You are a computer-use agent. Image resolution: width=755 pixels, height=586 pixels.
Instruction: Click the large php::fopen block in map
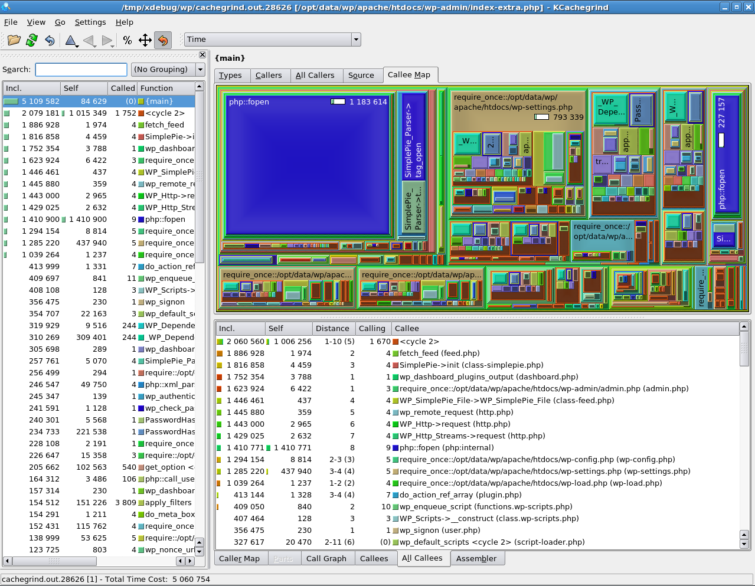click(308, 165)
